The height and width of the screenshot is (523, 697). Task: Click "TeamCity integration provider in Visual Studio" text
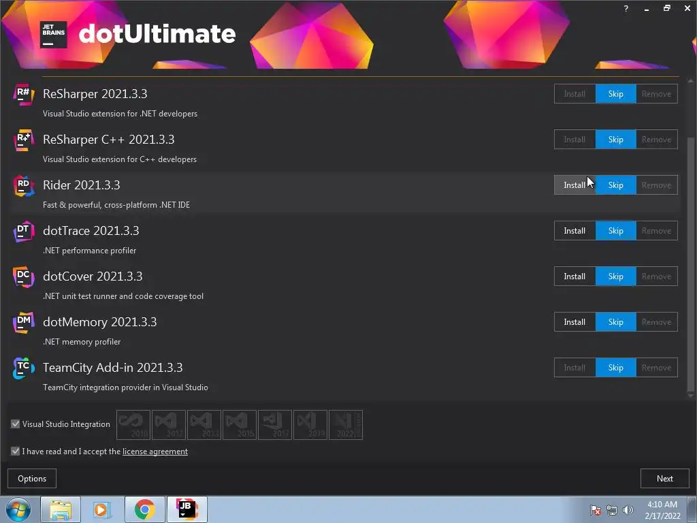coord(125,387)
